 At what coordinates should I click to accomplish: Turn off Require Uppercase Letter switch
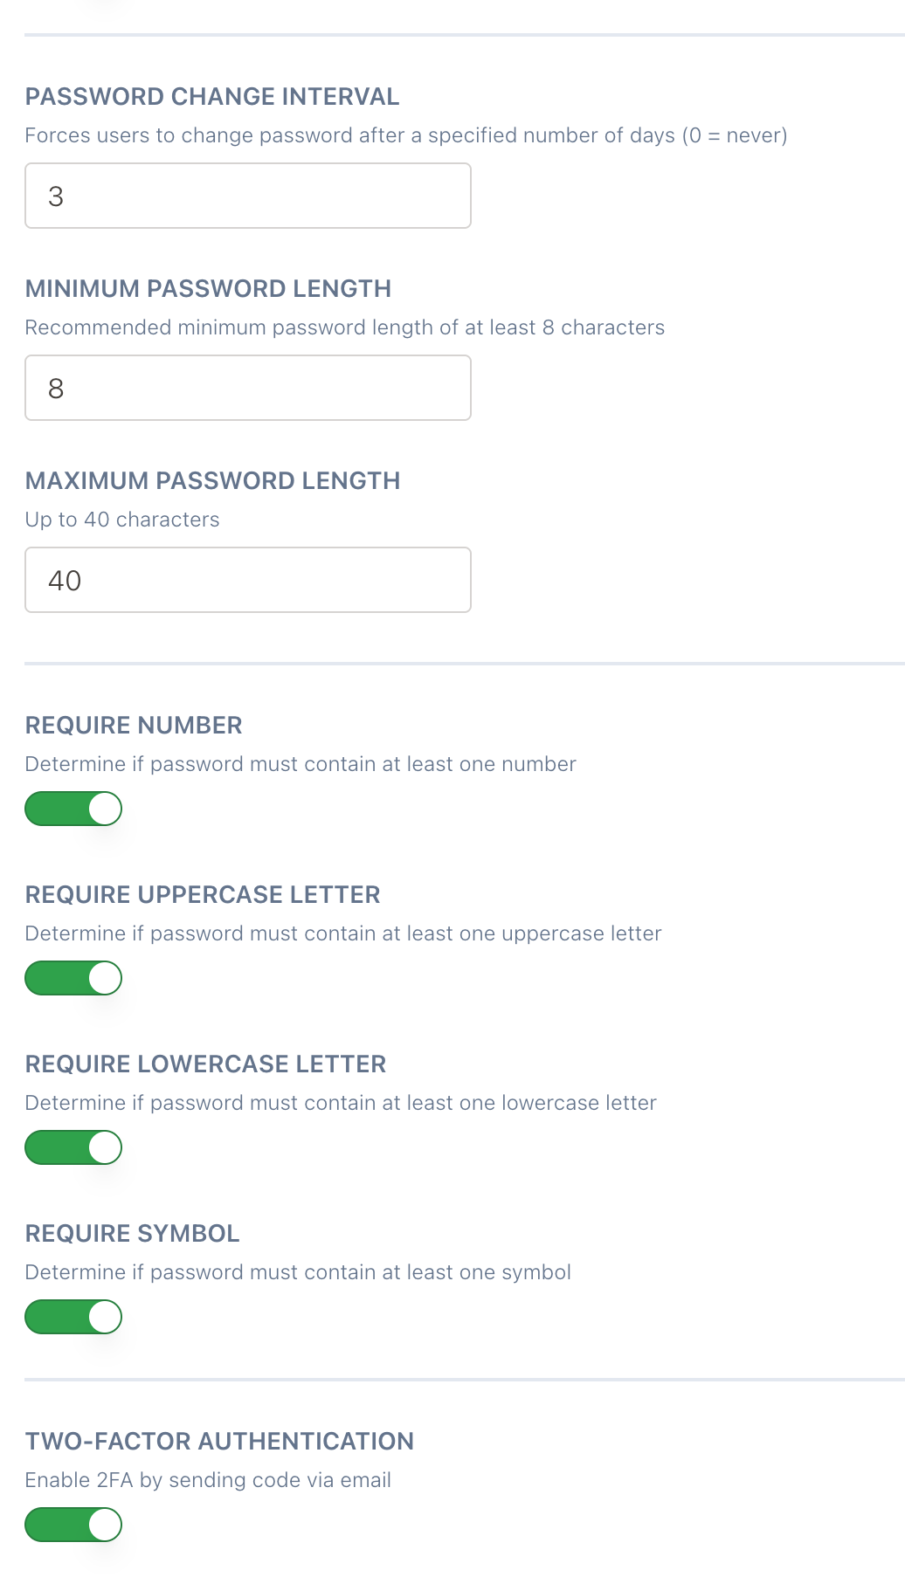[x=73, y=978]
